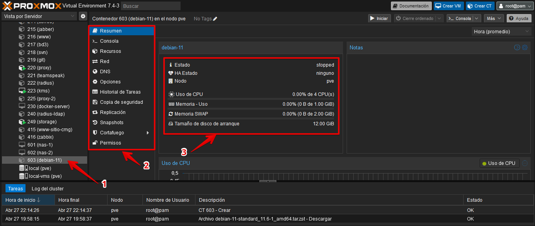Click the Iniciar button
535x226 pixels.
(x=379, y=18)
